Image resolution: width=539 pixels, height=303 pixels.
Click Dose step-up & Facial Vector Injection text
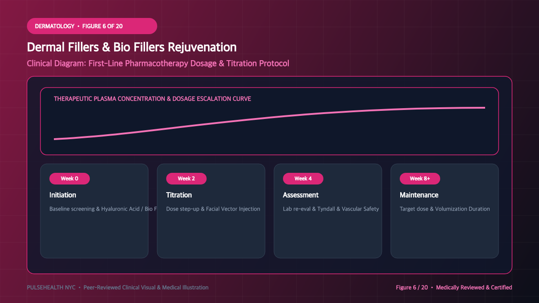tap(213, 209)
